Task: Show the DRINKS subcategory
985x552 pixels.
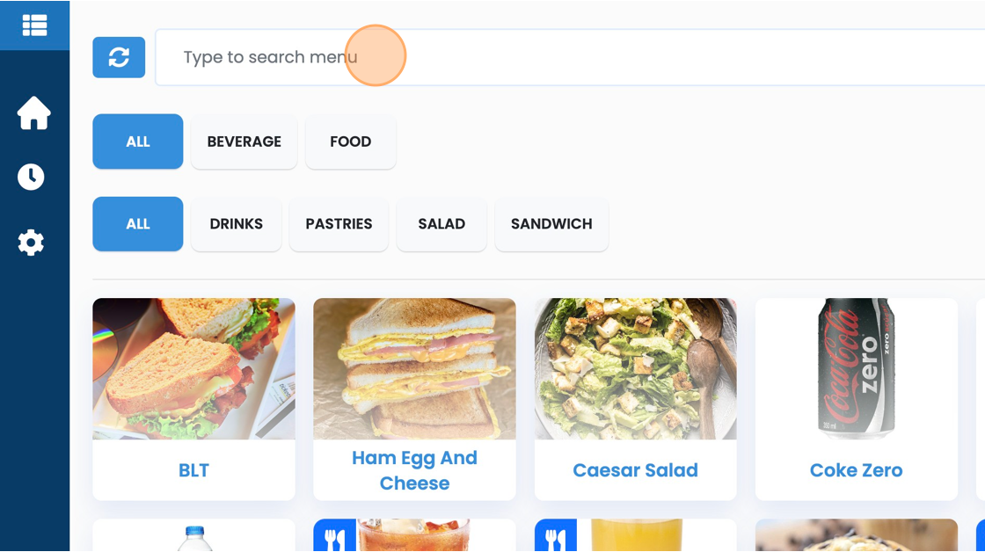Action: coord(236,224)
